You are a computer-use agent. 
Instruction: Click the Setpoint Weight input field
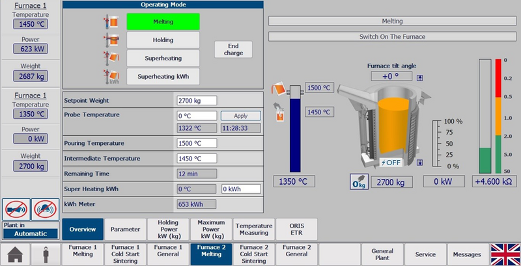coord(196,101)
